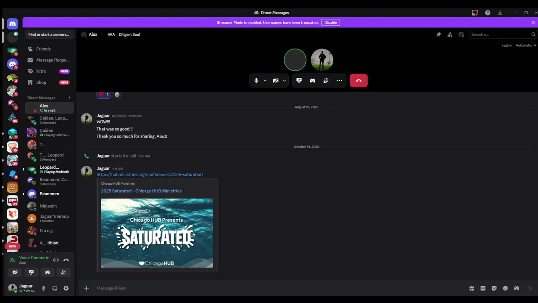The height and width of the screenshot is (303, 538).
Task: Click message input field for Alex
Action: [x=277, y=288]
